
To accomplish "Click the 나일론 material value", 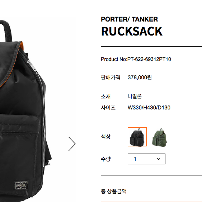I will (x=135, y=96).
